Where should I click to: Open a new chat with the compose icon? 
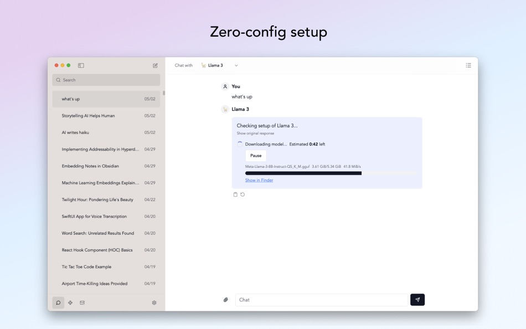pos(155,65)
